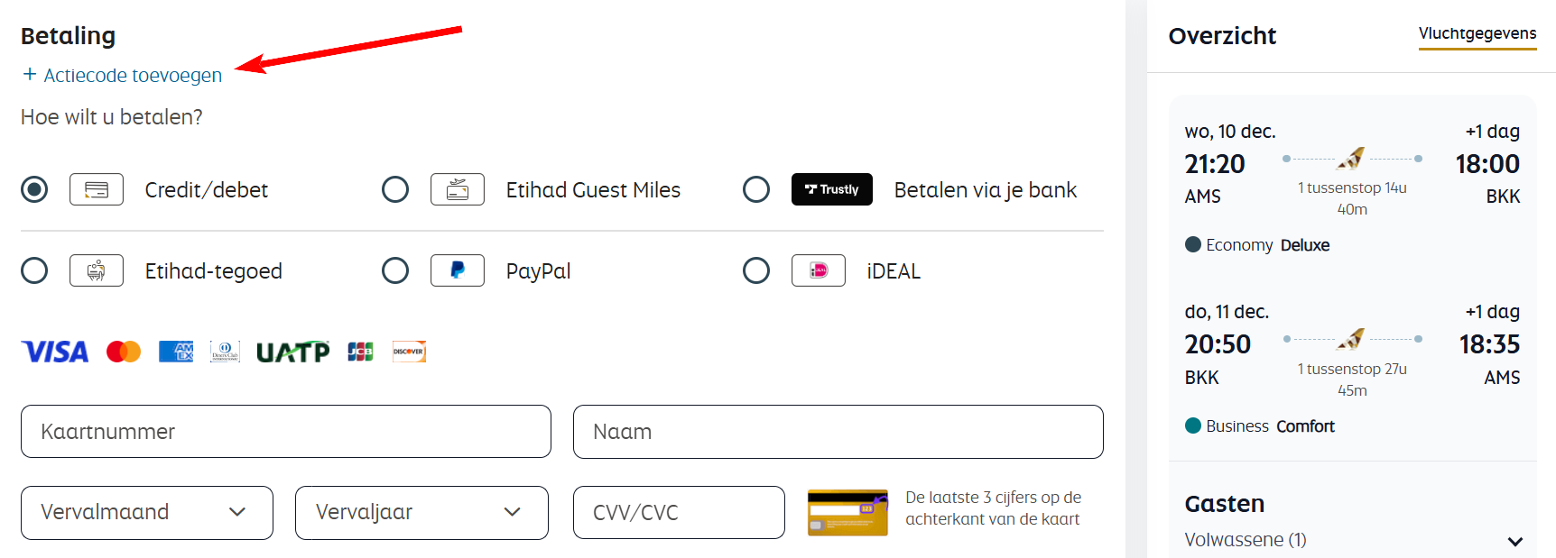Open the Vervaljaar dropdown
This screenshot has height=558, width=1556.
[421, 512]
